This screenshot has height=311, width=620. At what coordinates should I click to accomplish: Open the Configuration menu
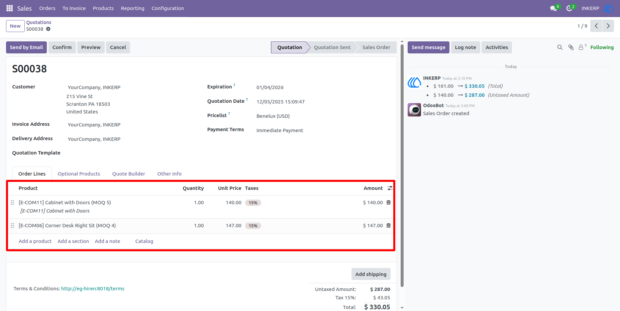click(x=168, y=8)
